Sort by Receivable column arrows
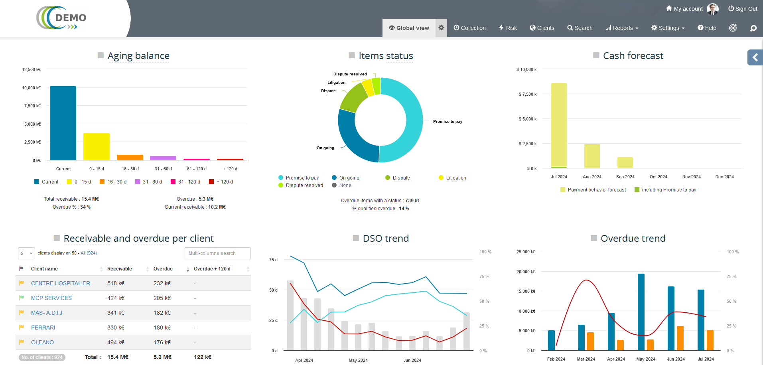The height and width of the screenshot is (365, 763). click(148, 269)
